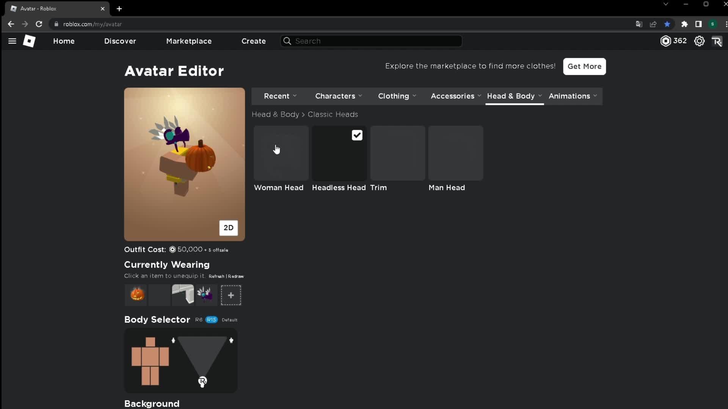The height and width of the screenshot is (409, 728).
Task: Open the settings gear icon
Action: point(699,41)
